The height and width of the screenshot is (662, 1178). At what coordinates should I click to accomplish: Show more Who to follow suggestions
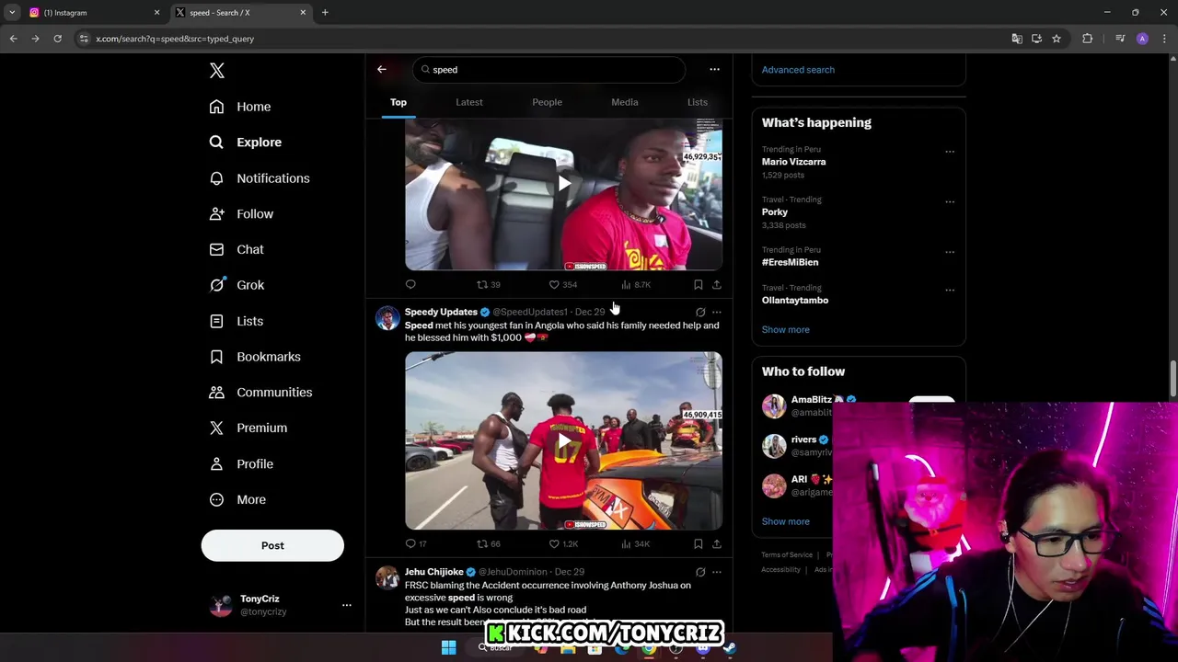[x=785, y=521]
